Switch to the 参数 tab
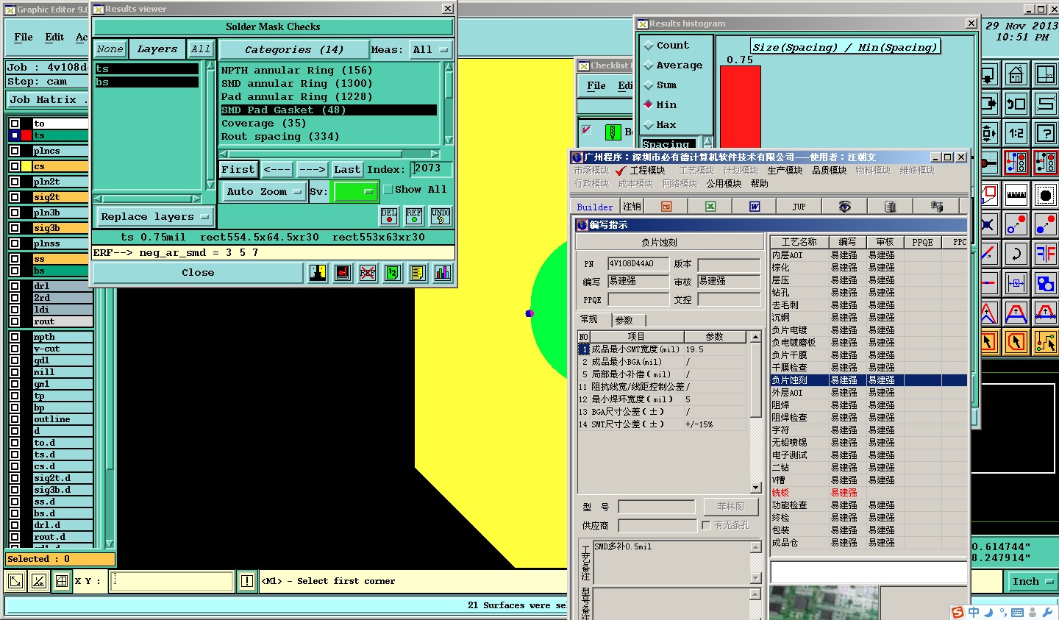This screenshot has width=1059, height=620. (x=624, y=321)
